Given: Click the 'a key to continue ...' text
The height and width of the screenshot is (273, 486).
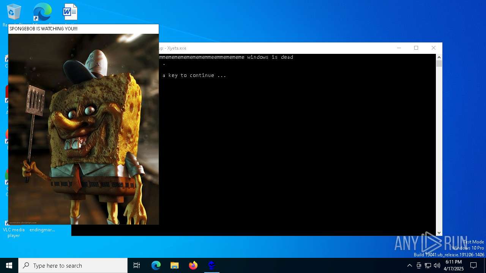Looking at the screenshot, I should pos(194,75).
